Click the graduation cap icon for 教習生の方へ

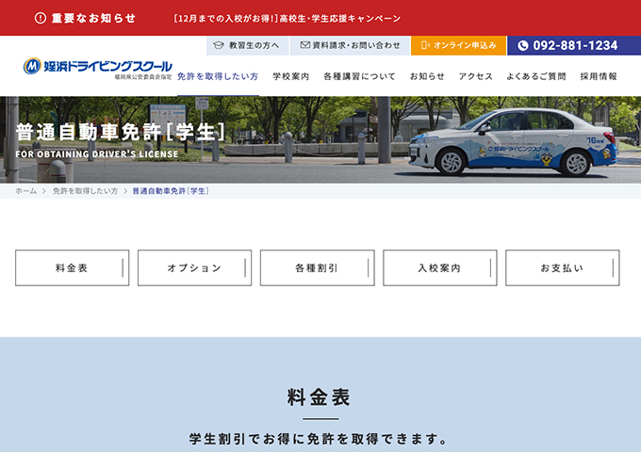pyautogui.click(x=219, y=45)
